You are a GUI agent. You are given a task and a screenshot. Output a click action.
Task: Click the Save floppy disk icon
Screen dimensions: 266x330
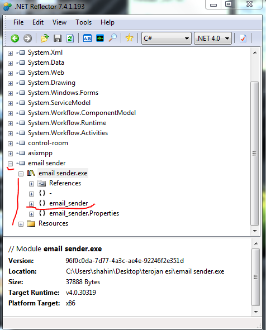(x=58, y=39)
